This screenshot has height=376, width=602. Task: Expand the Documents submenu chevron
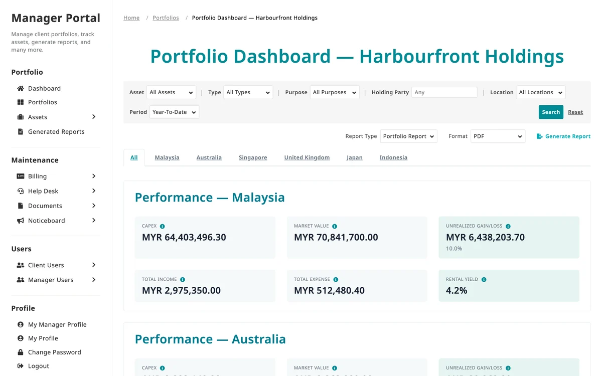[x=94, y=206]
